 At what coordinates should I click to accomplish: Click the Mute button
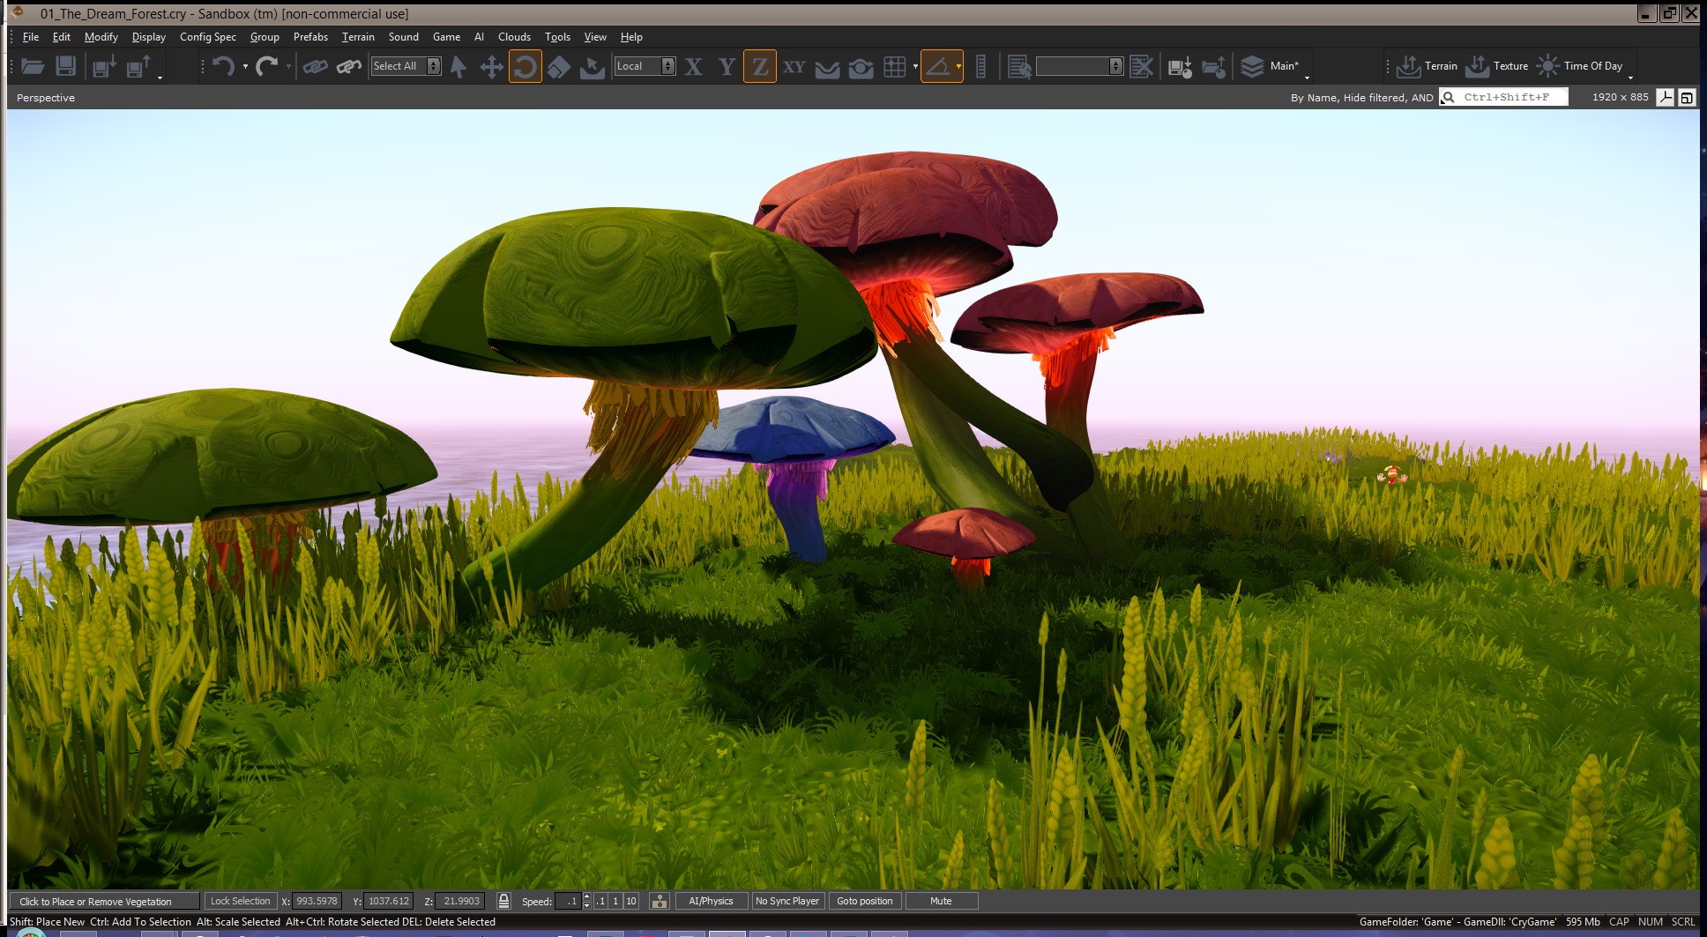click(941, 901)
